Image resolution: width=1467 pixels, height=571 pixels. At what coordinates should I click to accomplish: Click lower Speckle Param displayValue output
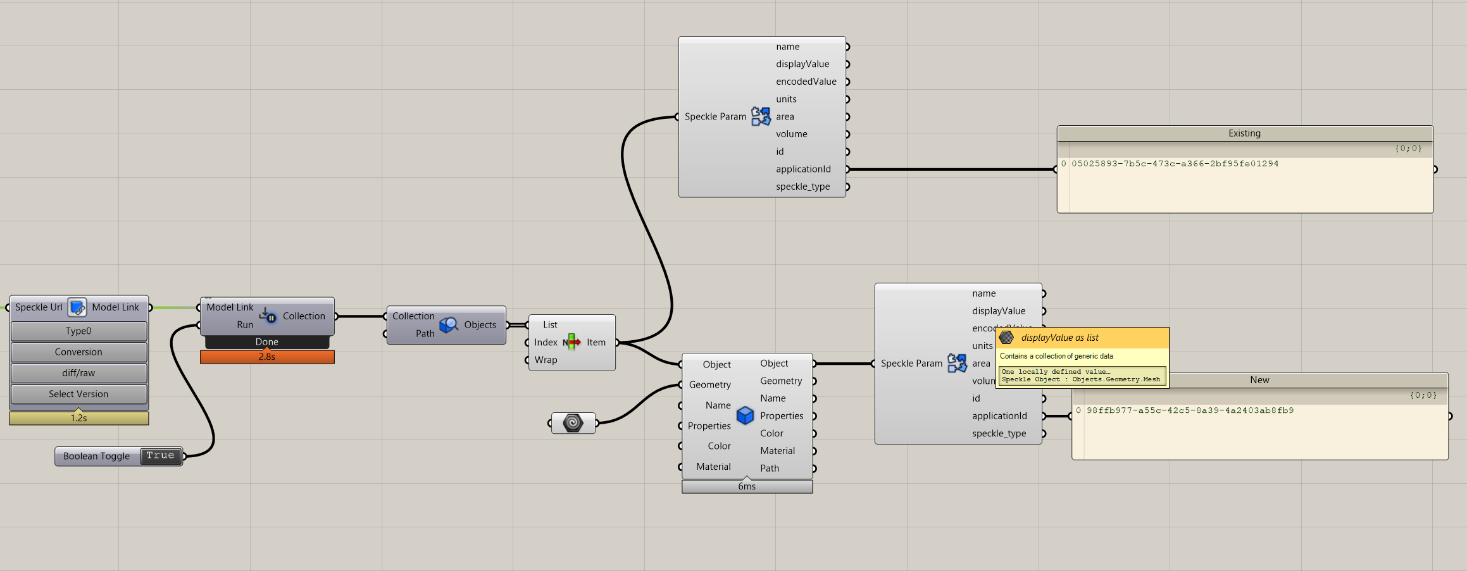[x=999, y=311]
